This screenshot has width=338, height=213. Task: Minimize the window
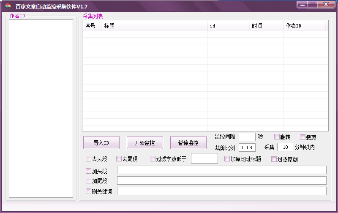pos(303,5)
